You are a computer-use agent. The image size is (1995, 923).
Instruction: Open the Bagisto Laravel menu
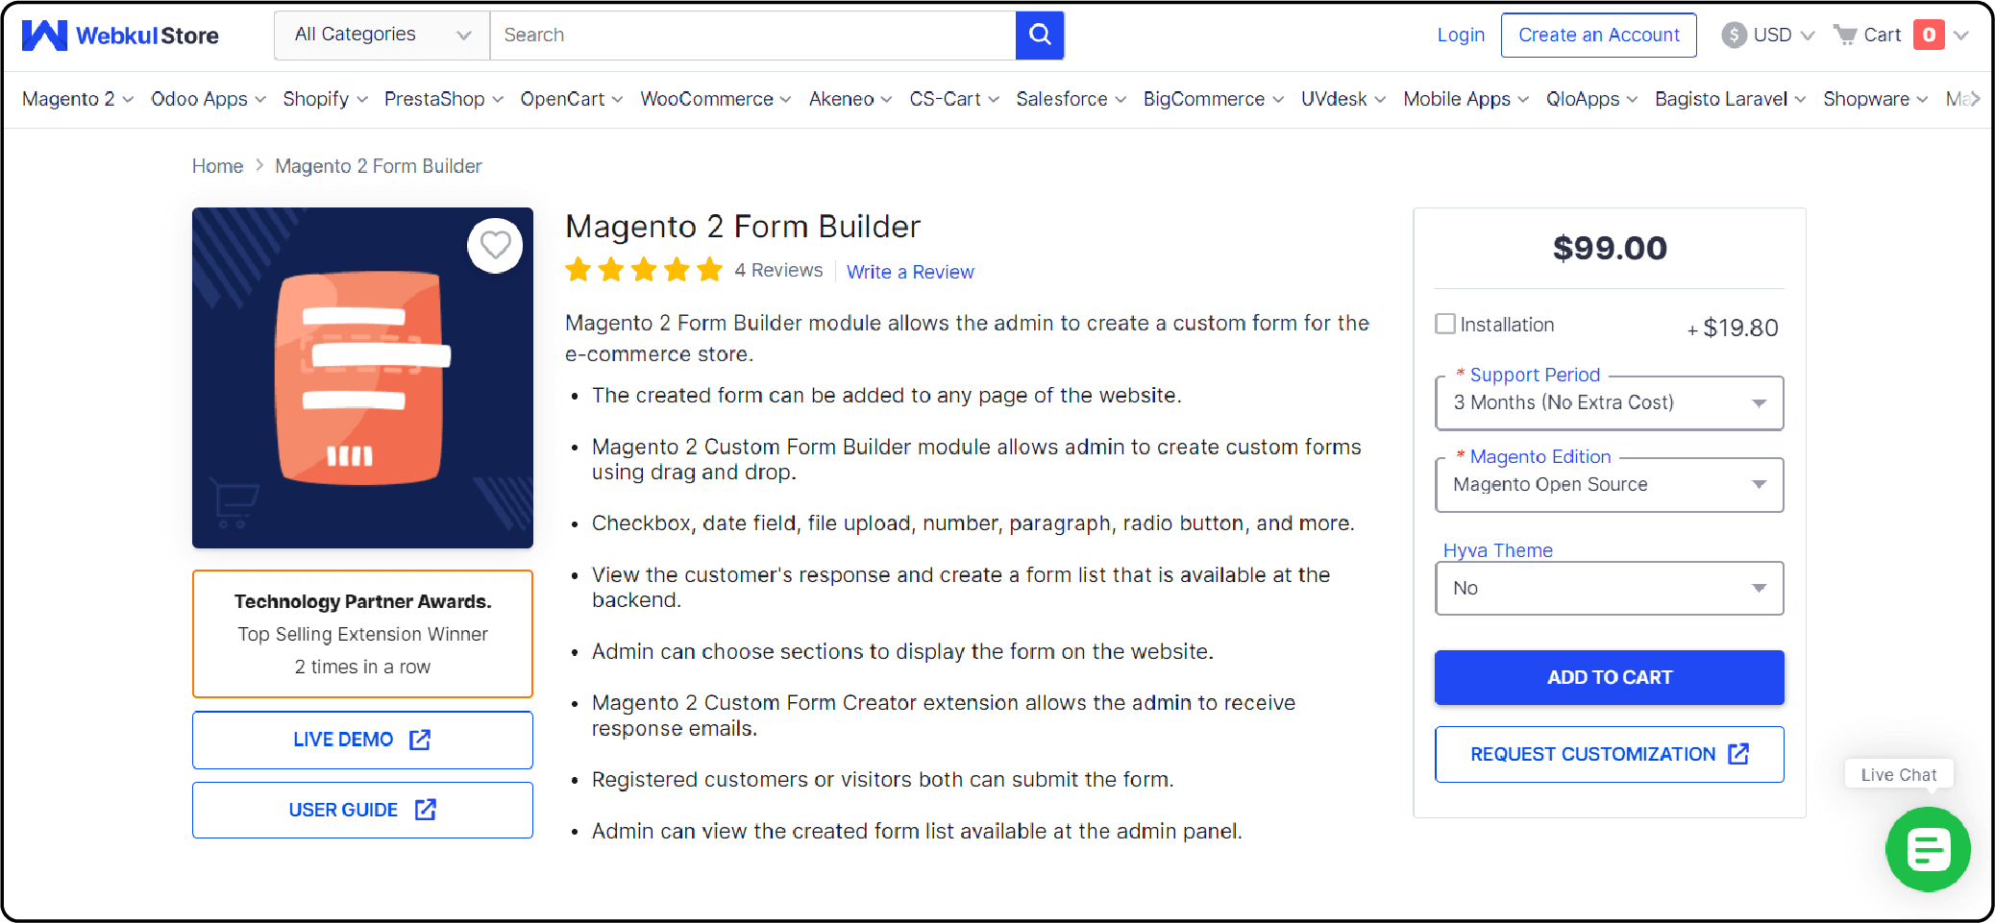pyautogui.click(x=1731, y=99)
